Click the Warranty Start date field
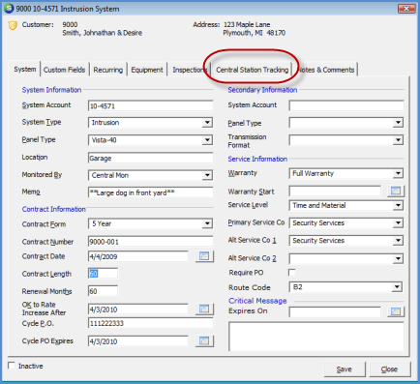The width and height of the screenshot is (420, 384). coord(335,192)
